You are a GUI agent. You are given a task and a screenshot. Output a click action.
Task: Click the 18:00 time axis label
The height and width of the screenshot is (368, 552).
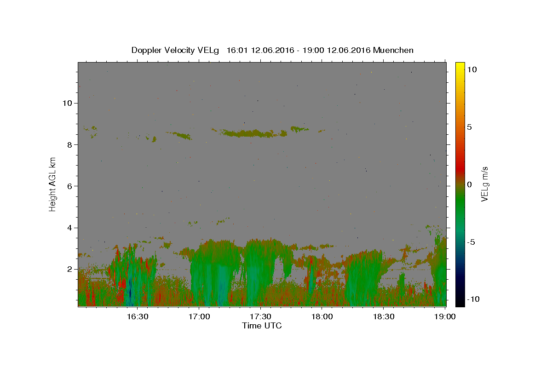[322, 316]
